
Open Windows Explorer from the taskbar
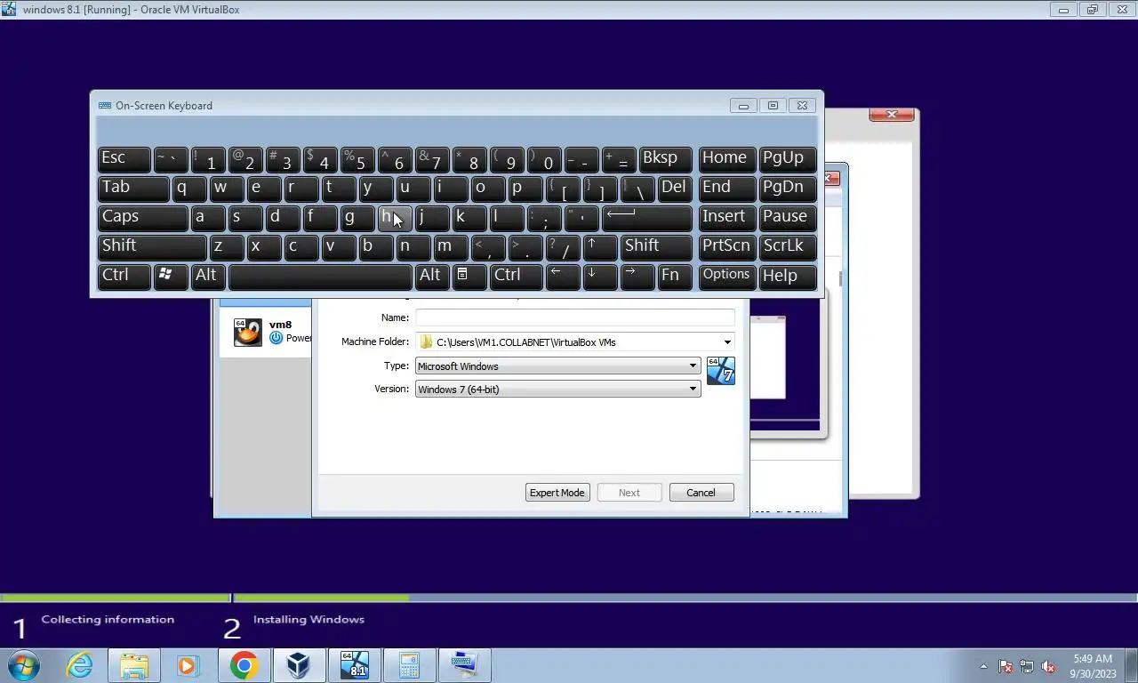click(x=133, y=665)
